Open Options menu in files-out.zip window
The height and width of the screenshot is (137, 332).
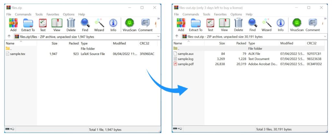pos(236,14)
